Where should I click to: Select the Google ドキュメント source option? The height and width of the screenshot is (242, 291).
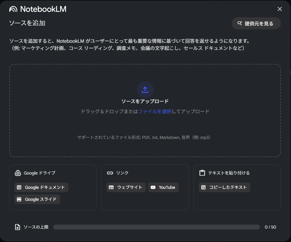41,187
